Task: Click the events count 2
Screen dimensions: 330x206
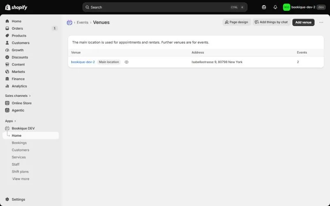Action: click(x=298, y=62)
